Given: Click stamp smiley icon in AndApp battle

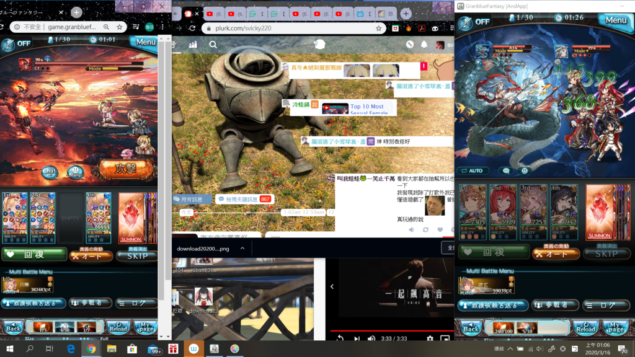Looking at the screenshot, I should coord(525,171).
